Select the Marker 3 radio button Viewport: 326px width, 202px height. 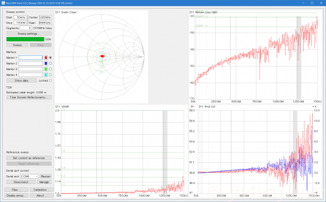51,69
